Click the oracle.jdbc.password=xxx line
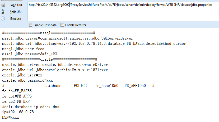219x122 pixels. (27, 80)
